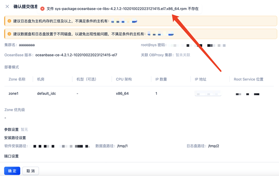Confirm with the blue 确定 button
279x176 pixels.
click(12, 171)
